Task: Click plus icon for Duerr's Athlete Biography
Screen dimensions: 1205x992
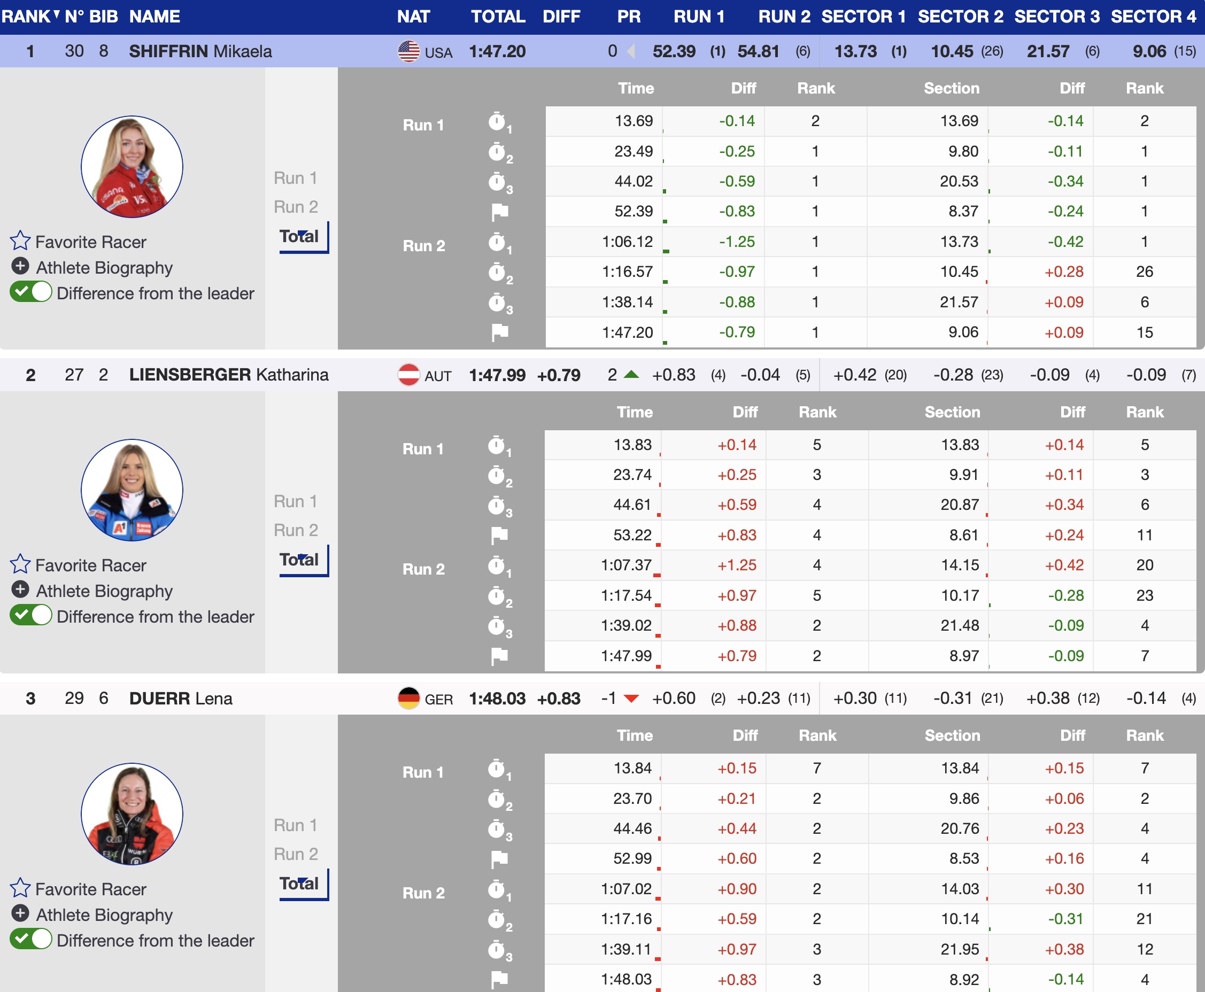Action: pos(20,913)
